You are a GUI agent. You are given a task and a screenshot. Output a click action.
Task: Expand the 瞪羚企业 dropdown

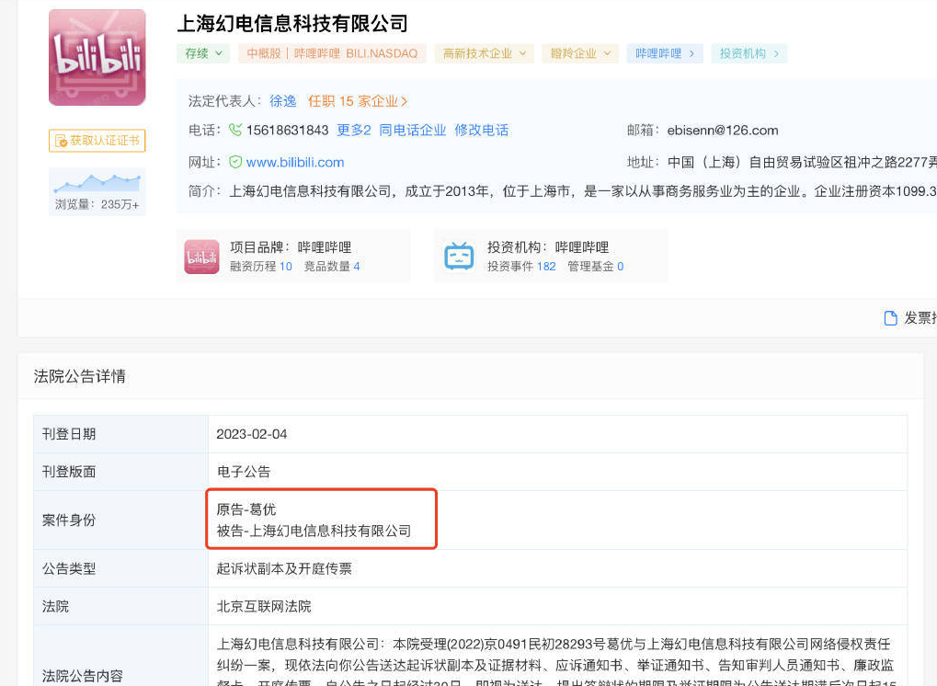tap(579, 53)
